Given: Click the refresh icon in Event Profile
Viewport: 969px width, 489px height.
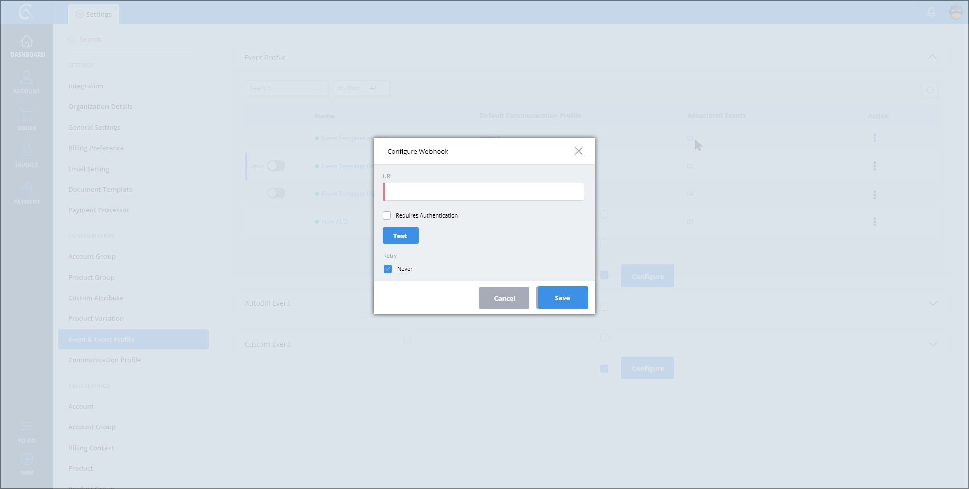Looking at the screenshot, I should [929, 90].
